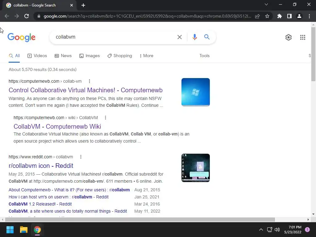Go back to the previous page

7,16
